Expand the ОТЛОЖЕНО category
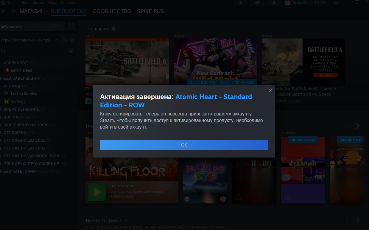Viewport: 369px width, 230px height. (x=18, y=133)
